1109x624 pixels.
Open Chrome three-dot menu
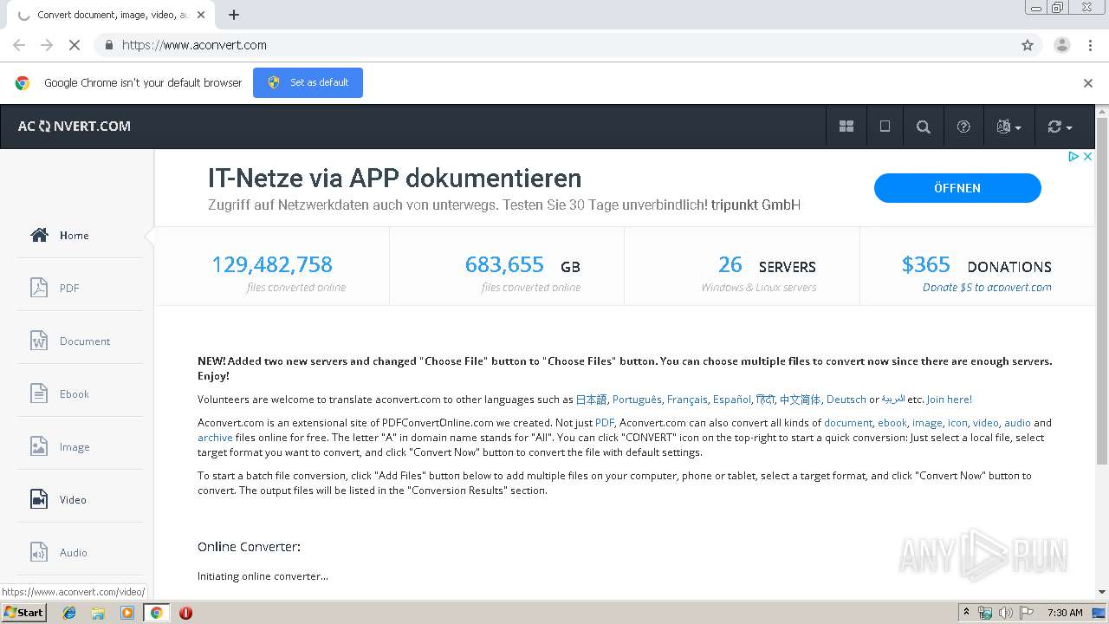(1091, 45)
